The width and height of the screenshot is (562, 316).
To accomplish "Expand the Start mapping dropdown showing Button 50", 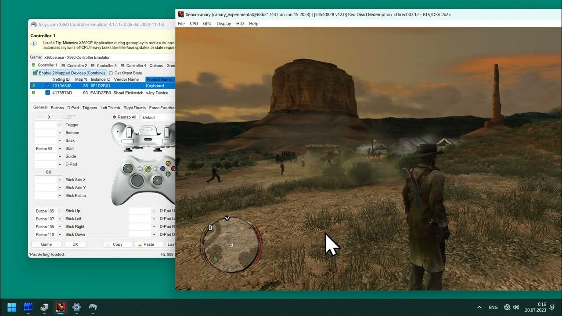I will click(60, 149).
